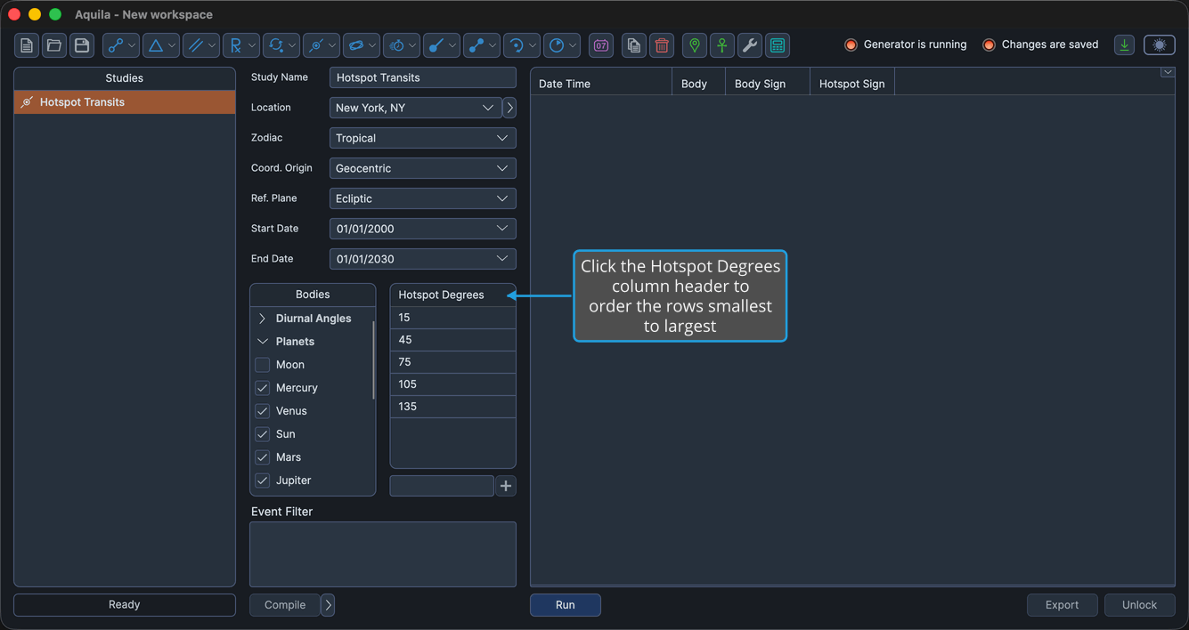Viewport: 1189px width, 630px height.
Task: Check the Moon checkbox
Action: [x=263, y=365]
